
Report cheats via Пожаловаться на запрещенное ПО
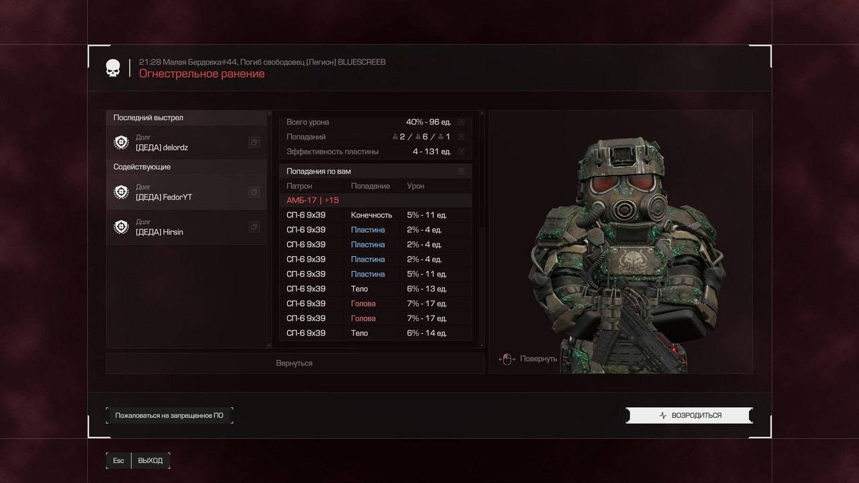pyautogui.click(x=169, y=415)
